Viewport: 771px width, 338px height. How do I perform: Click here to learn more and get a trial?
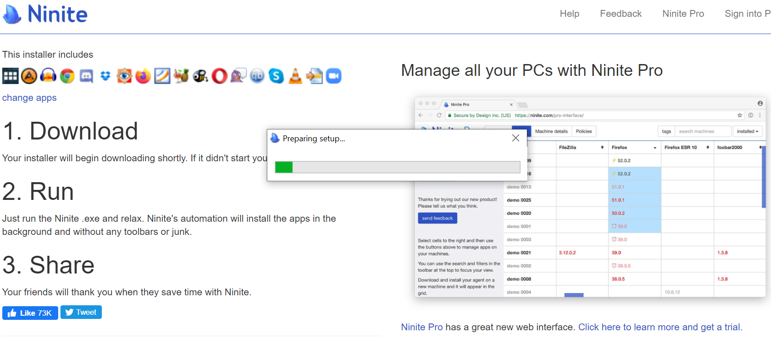point(659,327)
